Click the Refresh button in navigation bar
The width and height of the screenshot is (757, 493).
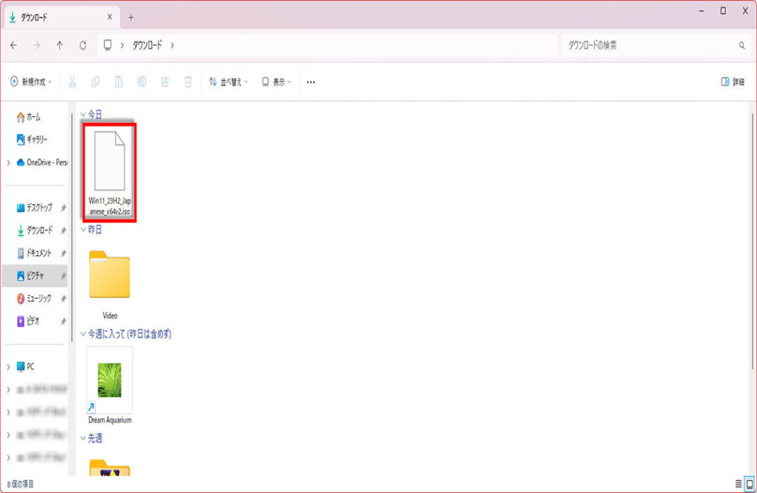coord(83,45)
